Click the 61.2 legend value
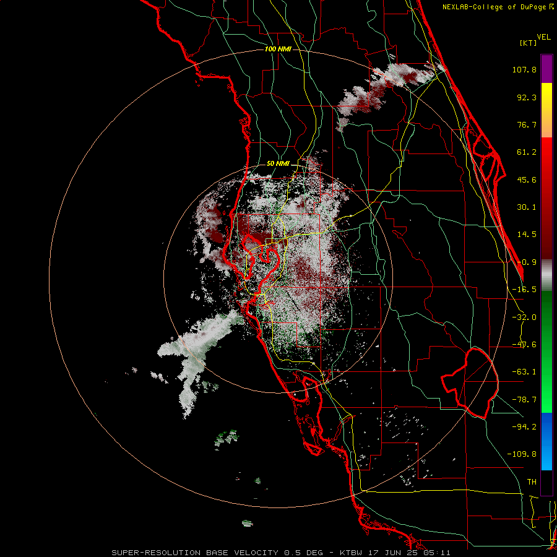557x557 pixels. [x=527, y=152]
